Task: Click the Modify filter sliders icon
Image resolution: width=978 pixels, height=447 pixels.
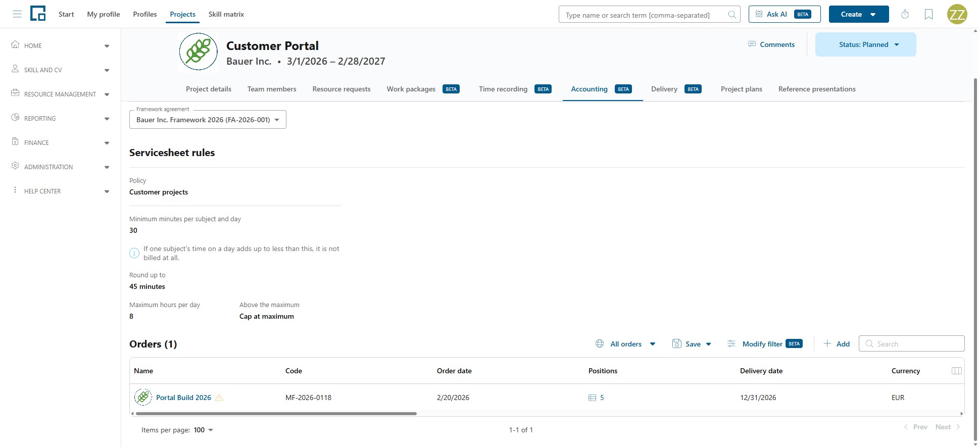Action: pyautogui.click(x=731, y=344)
